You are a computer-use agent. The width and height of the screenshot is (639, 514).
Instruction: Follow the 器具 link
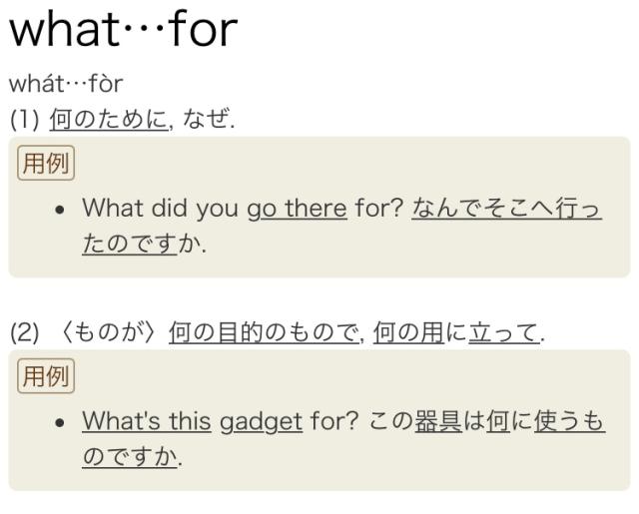(438, 421)
